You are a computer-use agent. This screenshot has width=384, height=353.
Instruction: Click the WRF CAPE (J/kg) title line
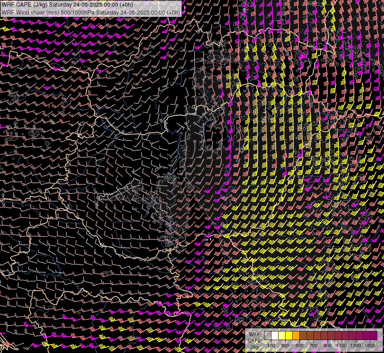pyautogui.click(x=67, y=5)
